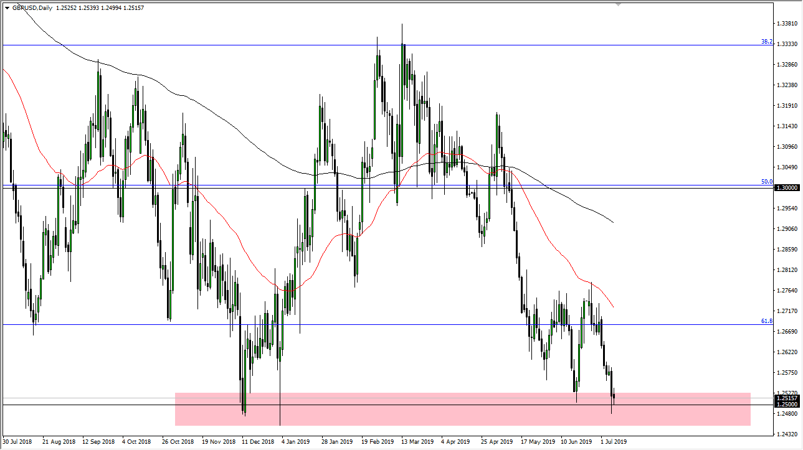The height and width of the screenshot is (450, 803).
Task: Click the 1.24320 price axis label
Action: pos(788,434)
